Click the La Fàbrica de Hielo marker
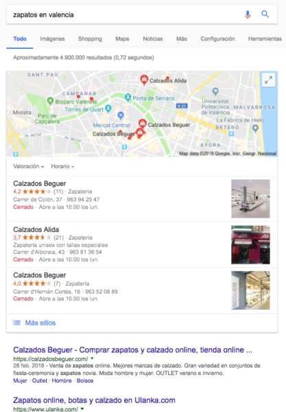 click(255, 128)
